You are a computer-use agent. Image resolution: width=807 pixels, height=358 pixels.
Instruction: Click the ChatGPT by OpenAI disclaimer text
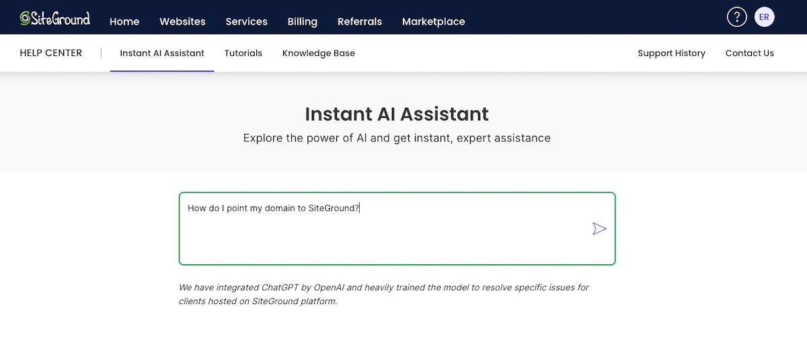384,294
